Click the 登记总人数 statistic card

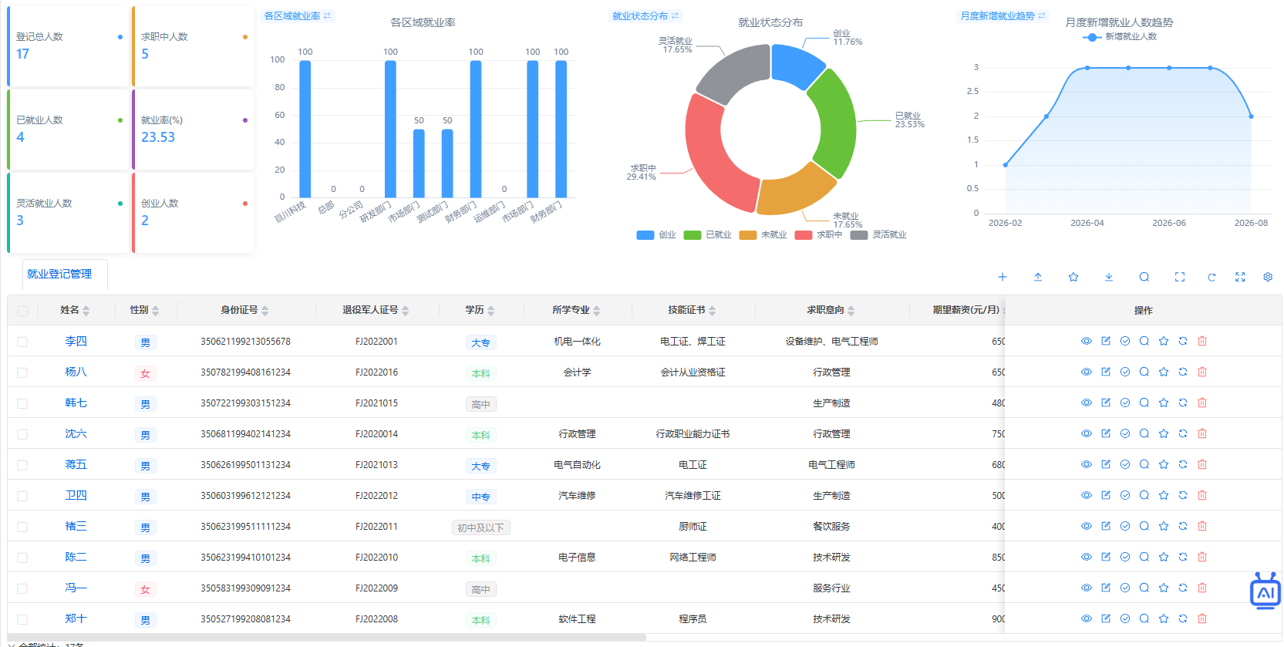(x=68, y=46)
